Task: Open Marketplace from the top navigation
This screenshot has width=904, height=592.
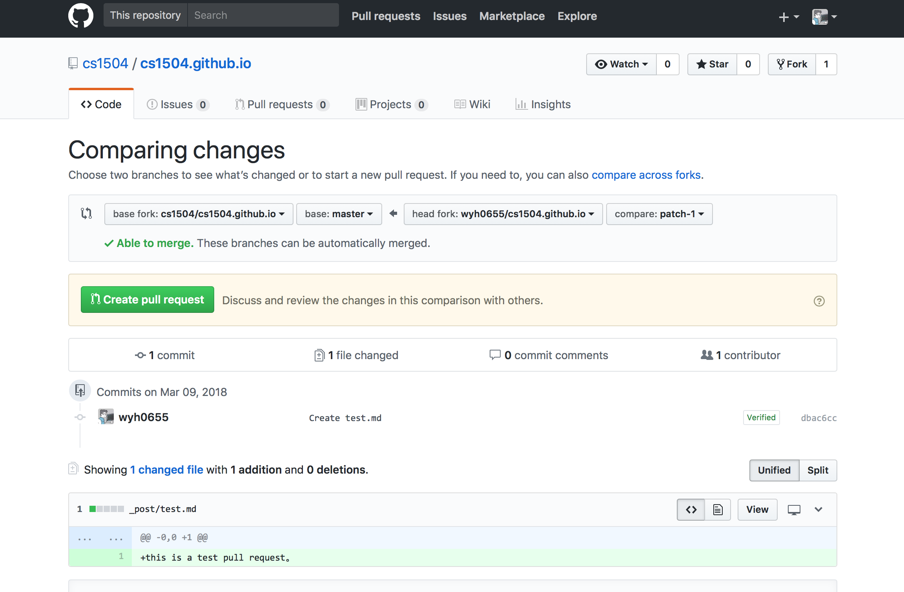Action: point(512,16)
